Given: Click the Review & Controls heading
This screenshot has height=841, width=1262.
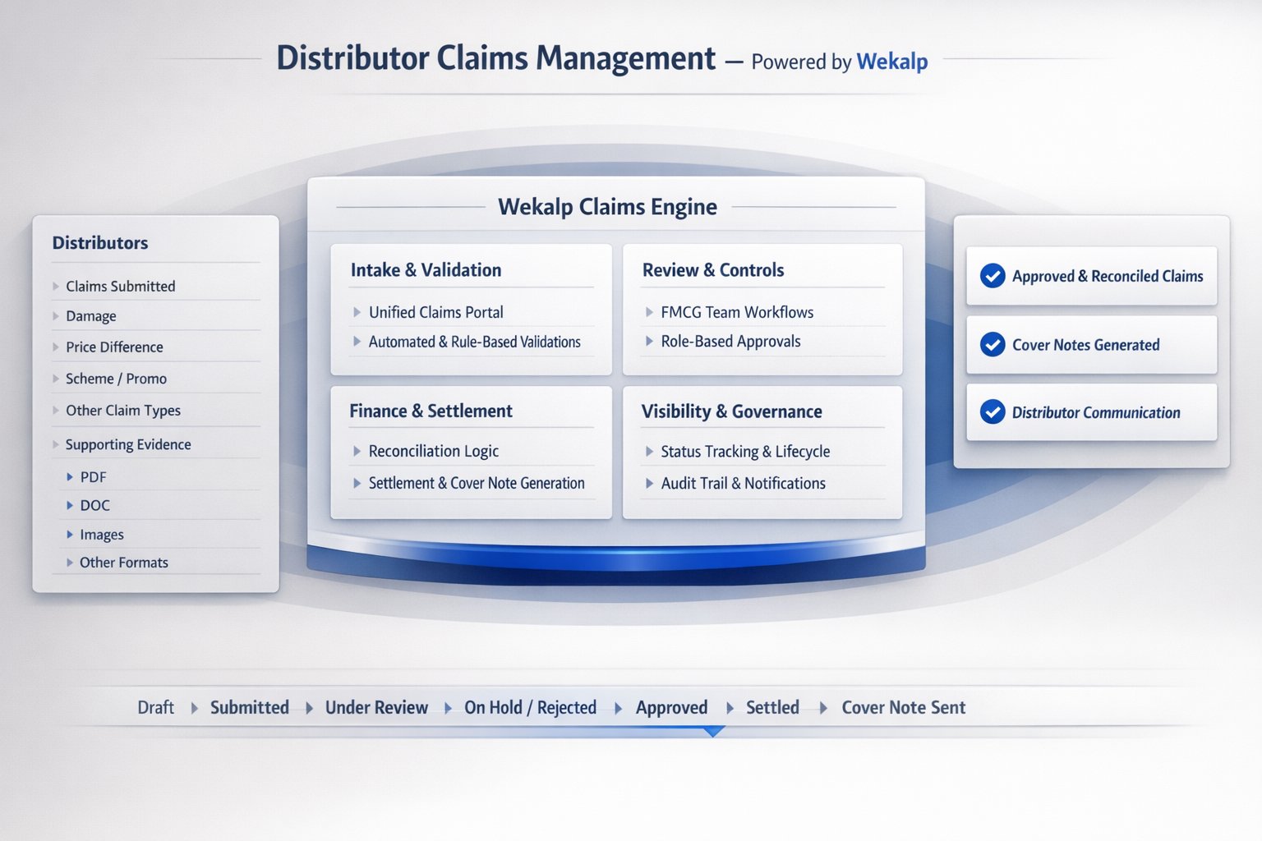Looking at the screenshot, I should (x=713, y=270).
